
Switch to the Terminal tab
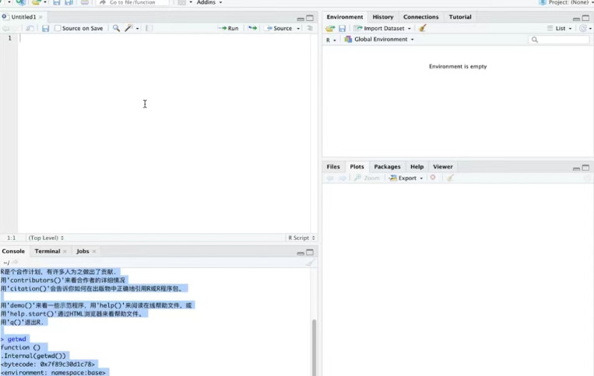pos(47,251)
